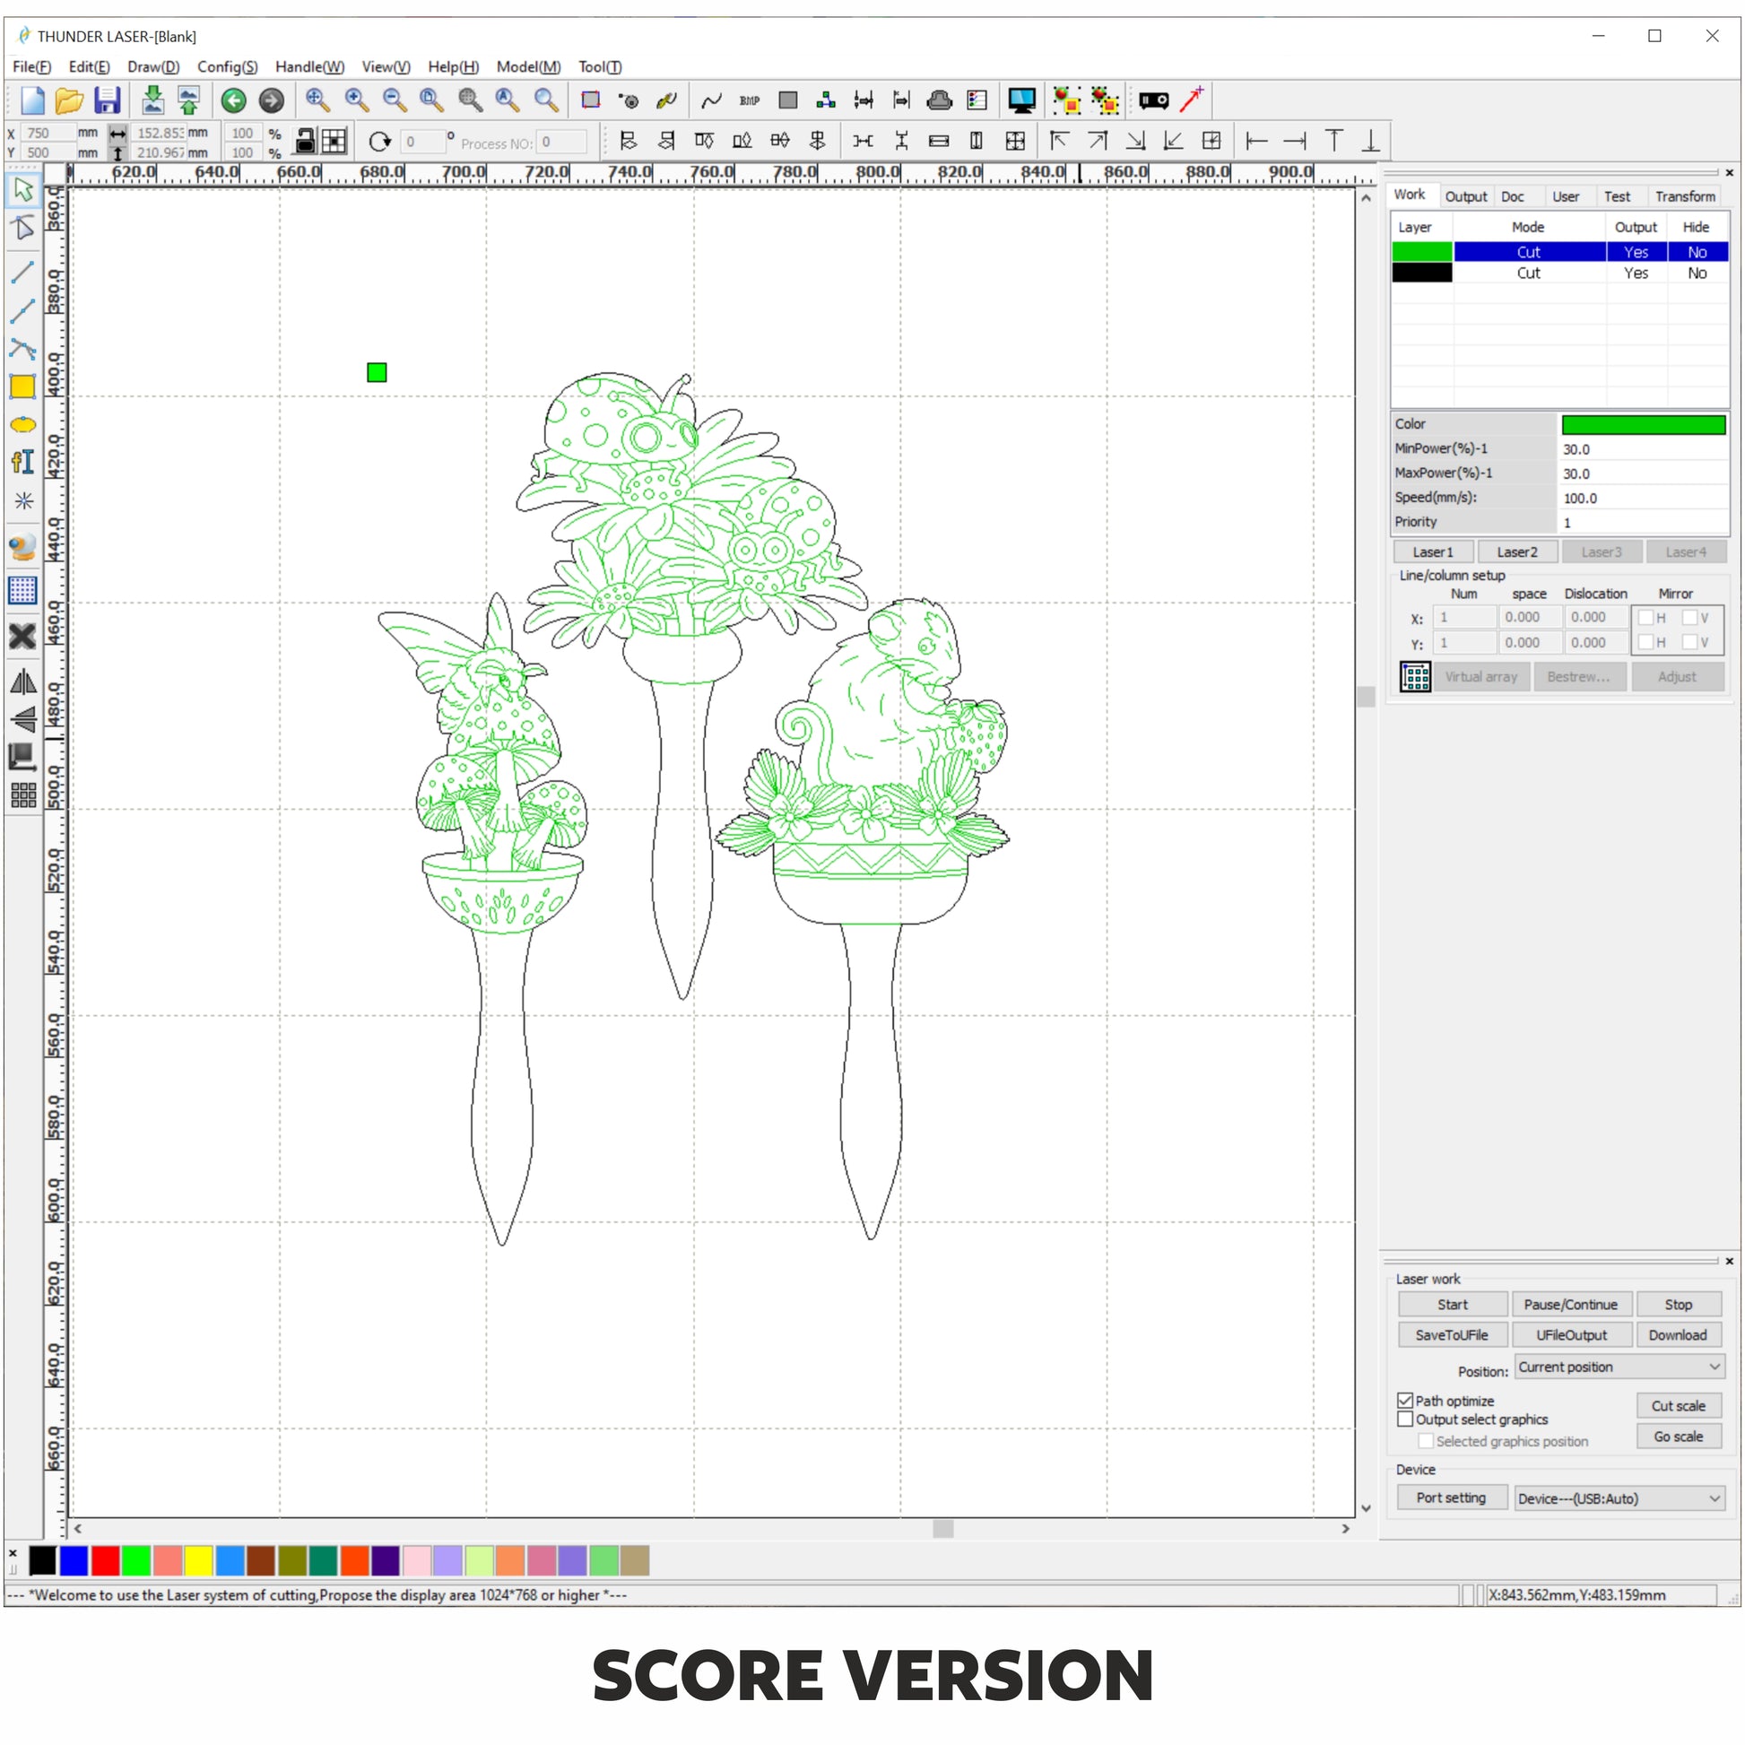Toggle the Path optimize checkbox

click(1404, 1400)
